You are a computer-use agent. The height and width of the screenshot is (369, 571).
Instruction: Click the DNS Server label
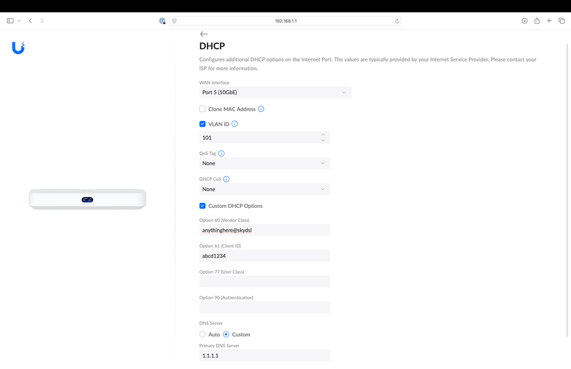[x=211, y=323]
